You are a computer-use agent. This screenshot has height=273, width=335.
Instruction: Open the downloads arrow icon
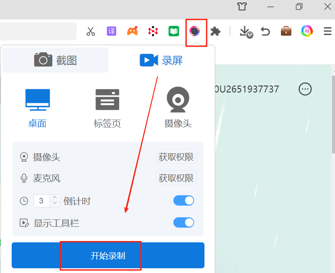click(x=245, y=32)
